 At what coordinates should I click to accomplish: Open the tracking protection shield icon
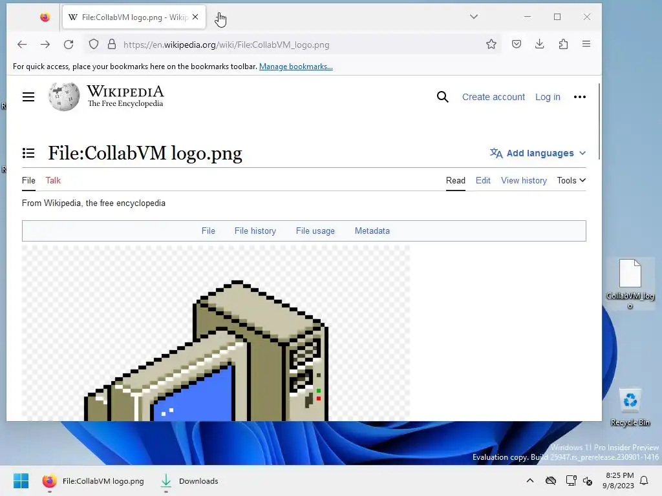94,45
